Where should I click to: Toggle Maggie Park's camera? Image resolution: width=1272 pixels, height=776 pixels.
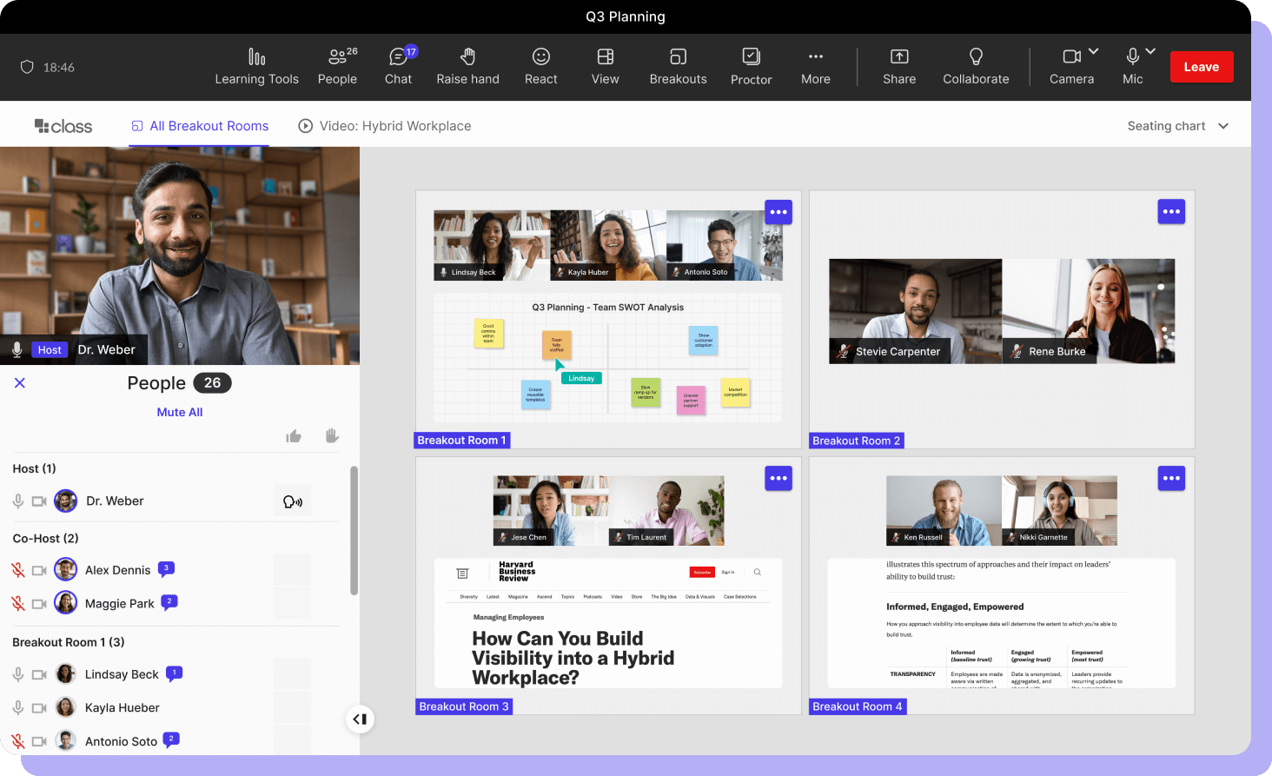click(39, 603)
